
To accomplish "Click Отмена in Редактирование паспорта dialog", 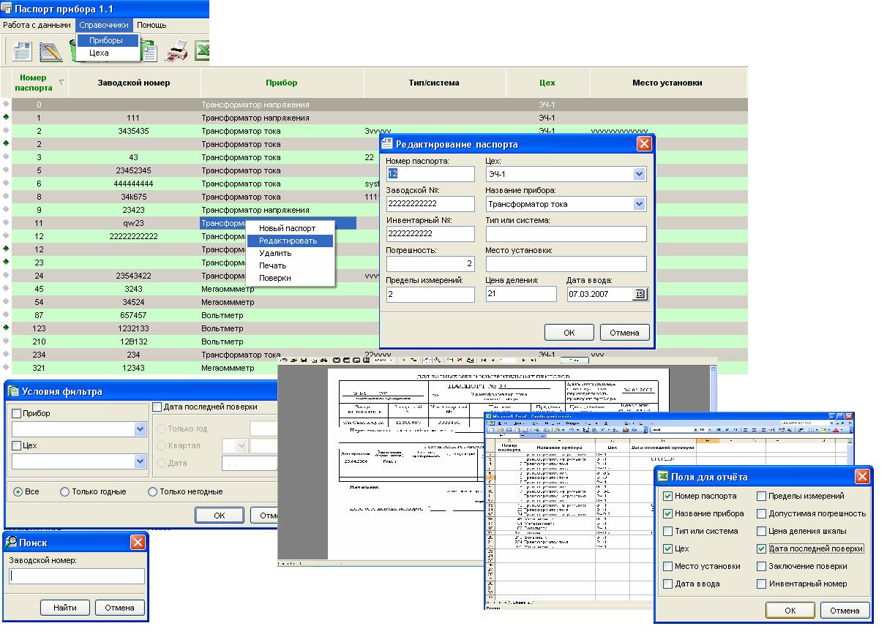I will click(x=624, y=333).
